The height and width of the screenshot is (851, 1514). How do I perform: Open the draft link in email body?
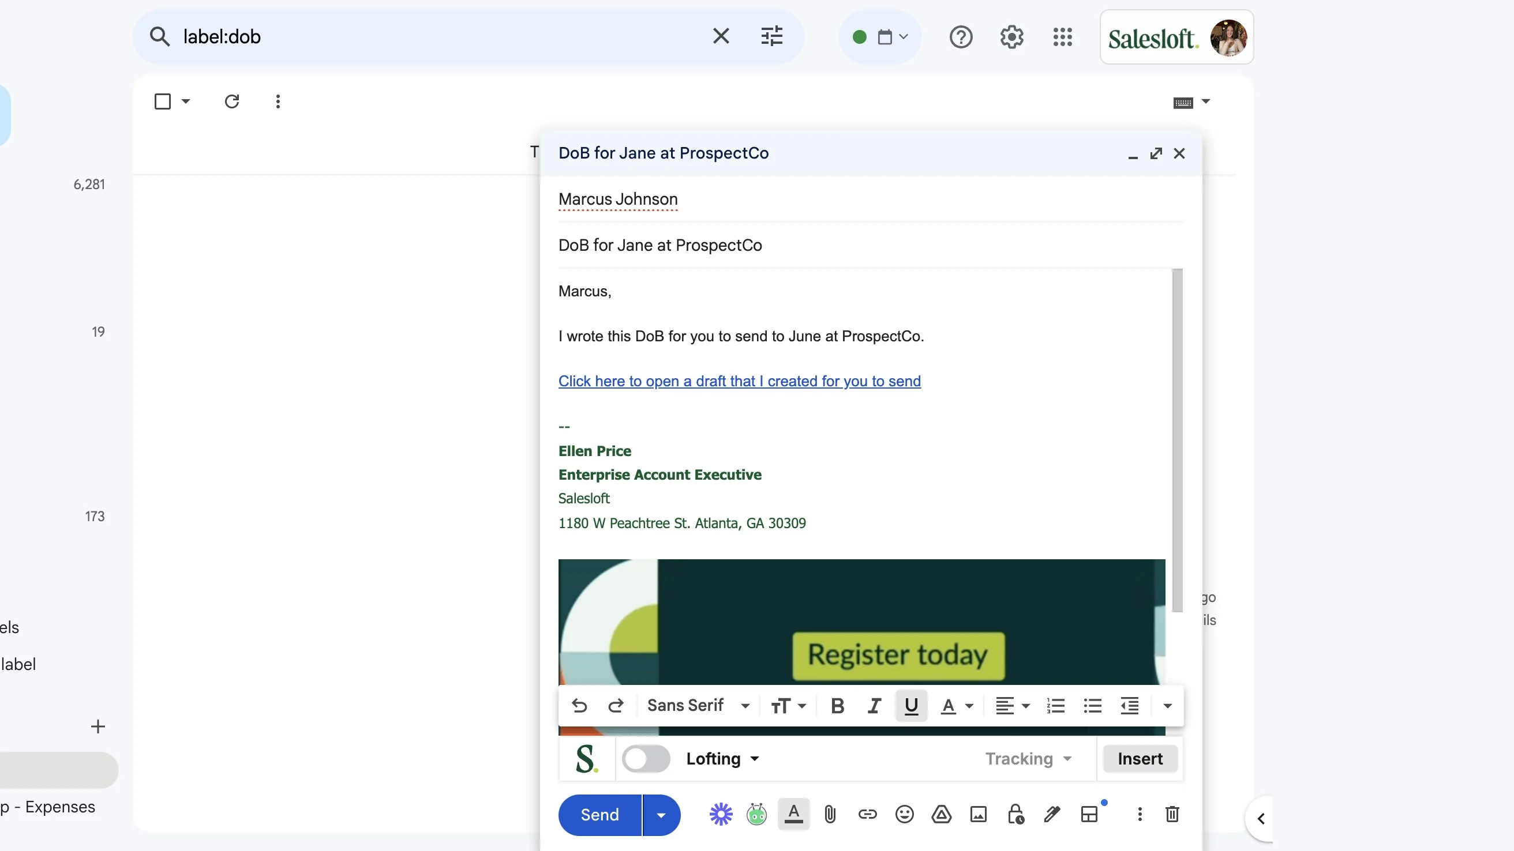(x=739, y=381)
